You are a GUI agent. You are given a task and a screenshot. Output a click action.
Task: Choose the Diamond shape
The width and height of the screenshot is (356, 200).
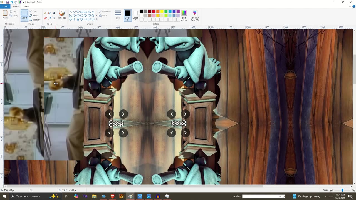tap(74, 16)
